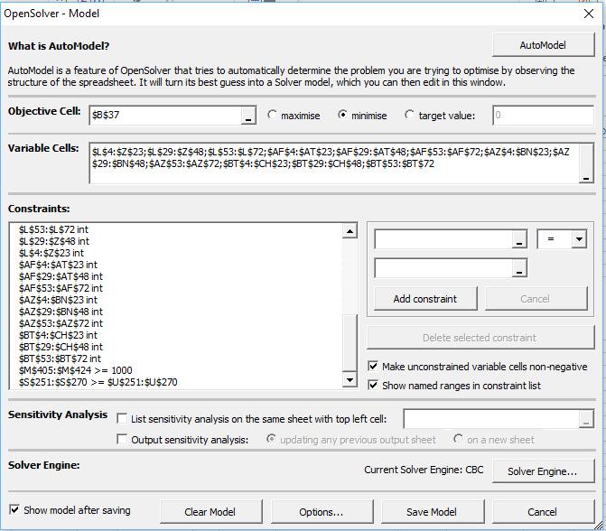Open the constraint relation dropdown showing =
Viewport: 606px width, 531px height.
[579, 238]
